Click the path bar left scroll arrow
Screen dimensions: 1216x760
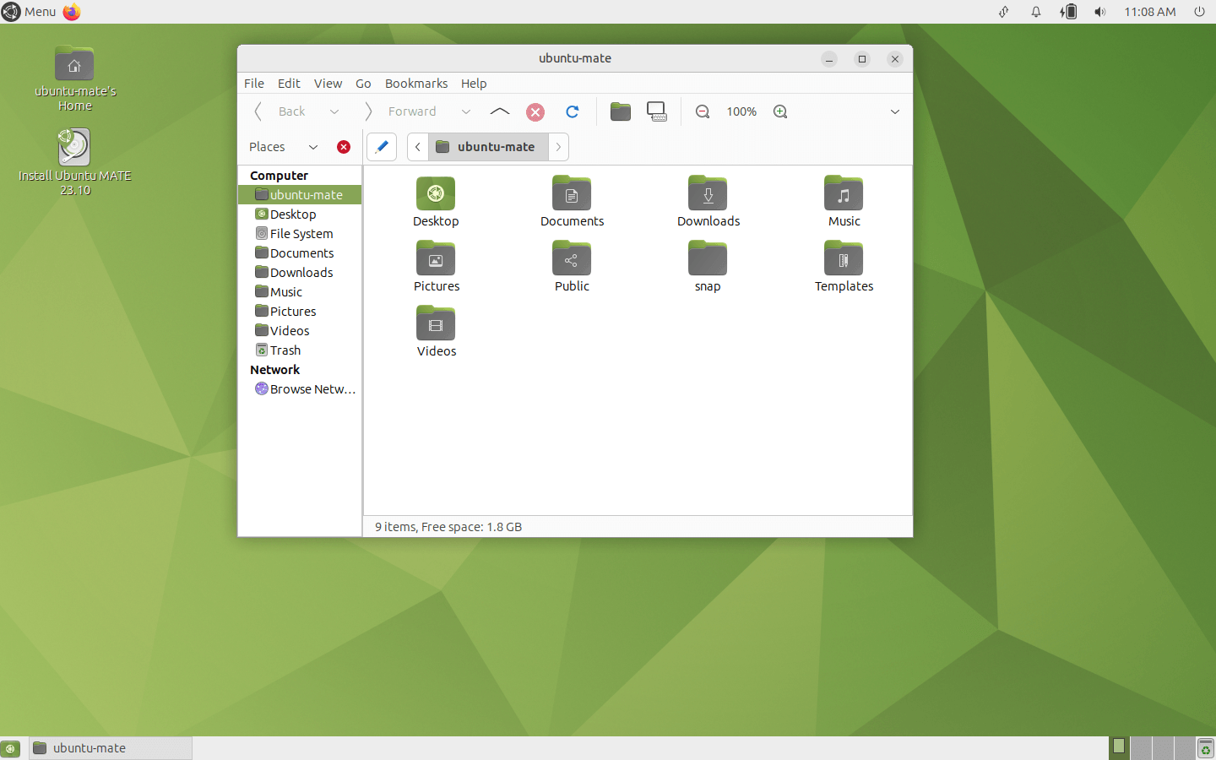(x=418, y=147)
